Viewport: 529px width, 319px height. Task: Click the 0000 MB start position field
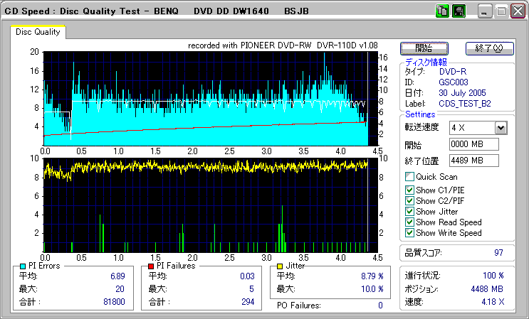(x=473, y=145)
